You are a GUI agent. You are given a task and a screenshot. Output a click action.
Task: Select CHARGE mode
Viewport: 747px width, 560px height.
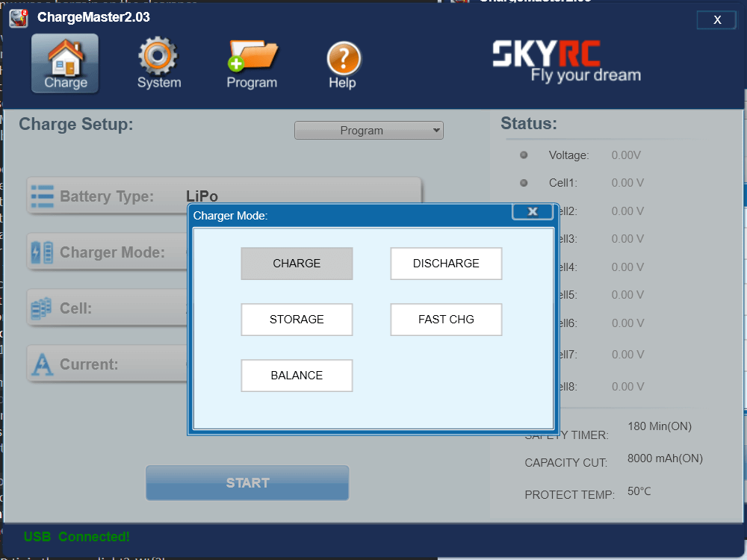(x=297, y=263)
